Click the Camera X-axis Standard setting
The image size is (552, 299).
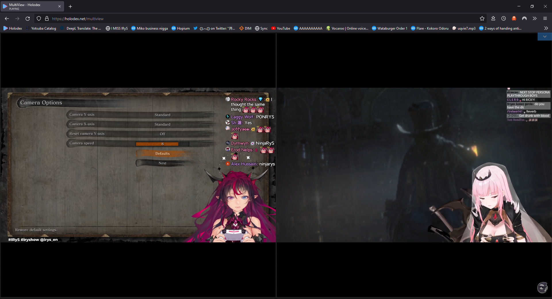(141, 124)
